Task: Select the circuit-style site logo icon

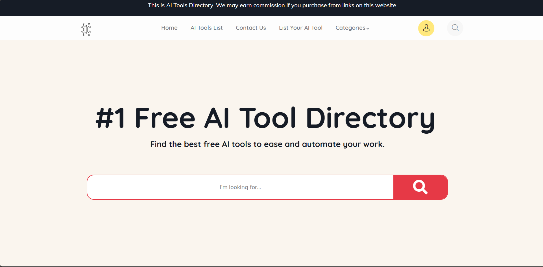Action: (x=86, y=29)
